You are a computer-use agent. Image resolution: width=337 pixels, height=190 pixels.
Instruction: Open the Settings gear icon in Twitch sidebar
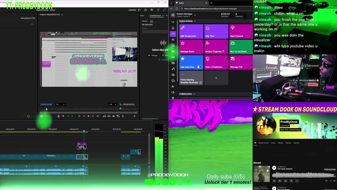click(173, 75)
